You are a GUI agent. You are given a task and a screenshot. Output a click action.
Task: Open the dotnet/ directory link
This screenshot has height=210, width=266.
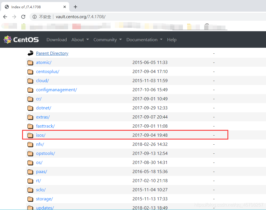coord(44,108)
